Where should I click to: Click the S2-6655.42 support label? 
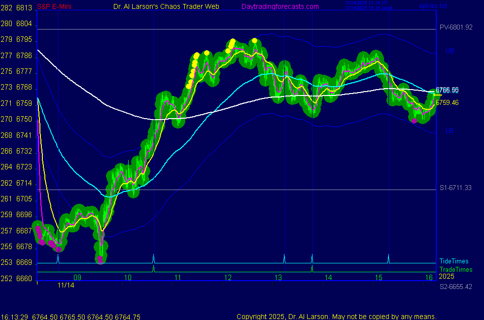point(456,287)
